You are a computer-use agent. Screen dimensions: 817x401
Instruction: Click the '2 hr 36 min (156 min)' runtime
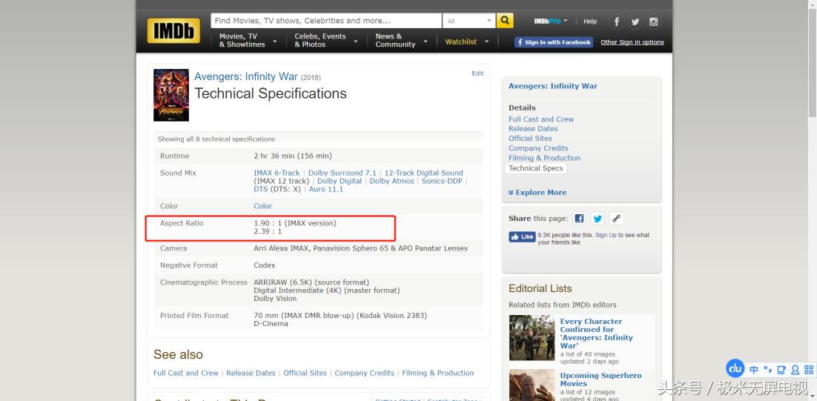(293, 156)
